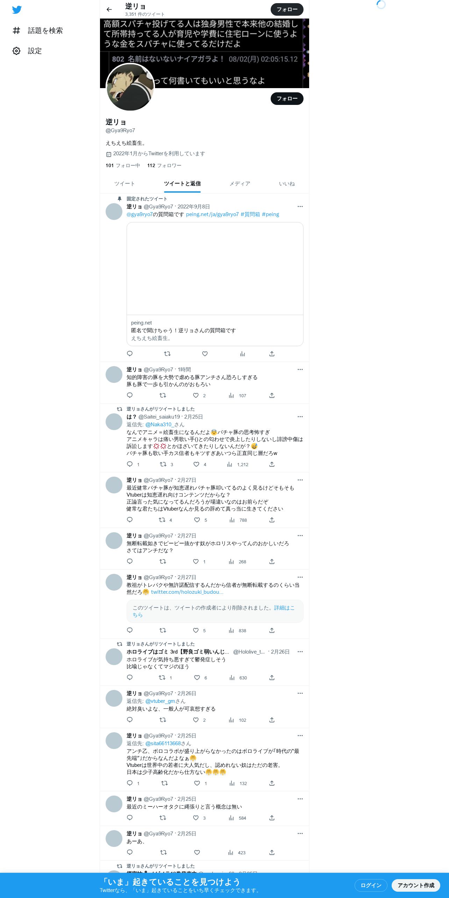Reply to the Saitei_saiaku19 retweeted tweet
Viewport: 449px width, 898px height.
pos(130,464)
